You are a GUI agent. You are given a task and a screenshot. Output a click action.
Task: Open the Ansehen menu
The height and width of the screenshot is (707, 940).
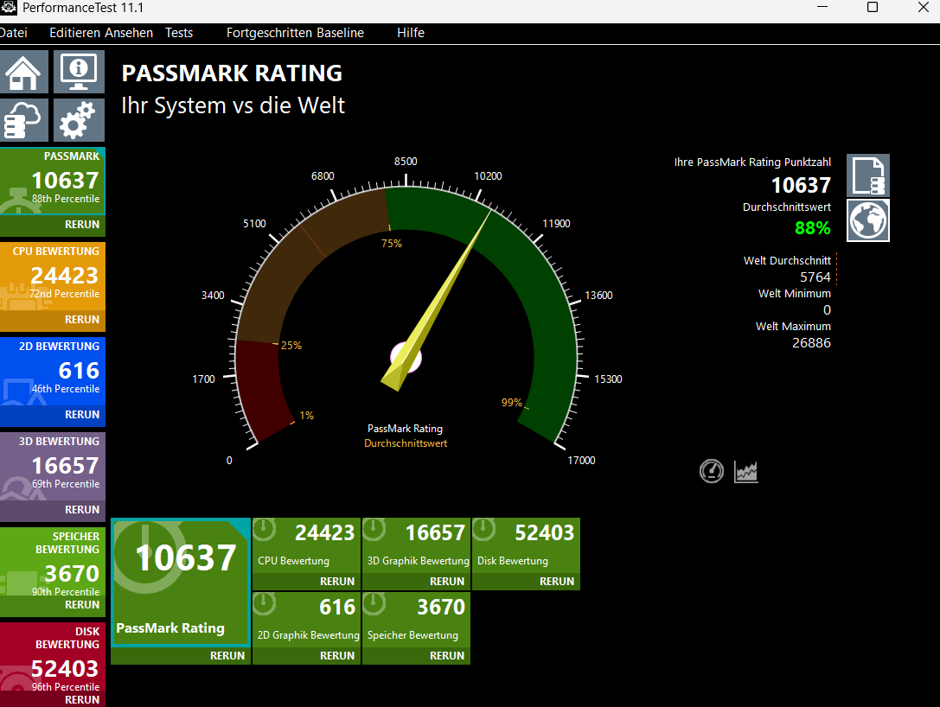point(127,33)
